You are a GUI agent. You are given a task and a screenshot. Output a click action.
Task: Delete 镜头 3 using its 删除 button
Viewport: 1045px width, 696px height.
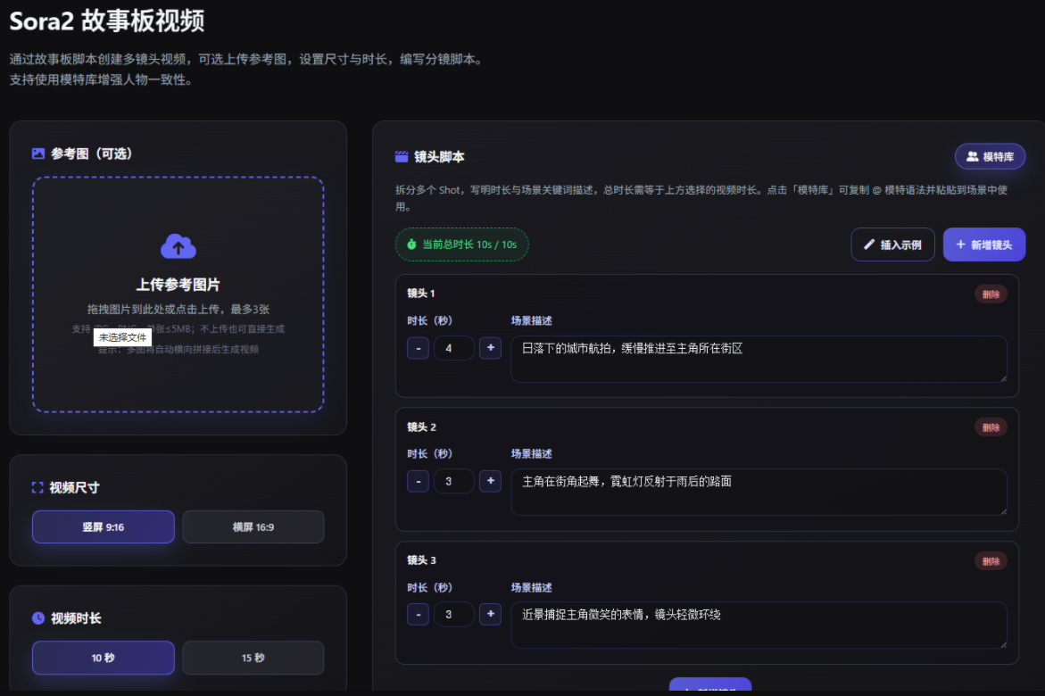click(991, 560)
